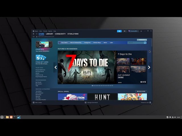
Task: Click the shield update icon in the tray
Action: (x=170, y=117)
